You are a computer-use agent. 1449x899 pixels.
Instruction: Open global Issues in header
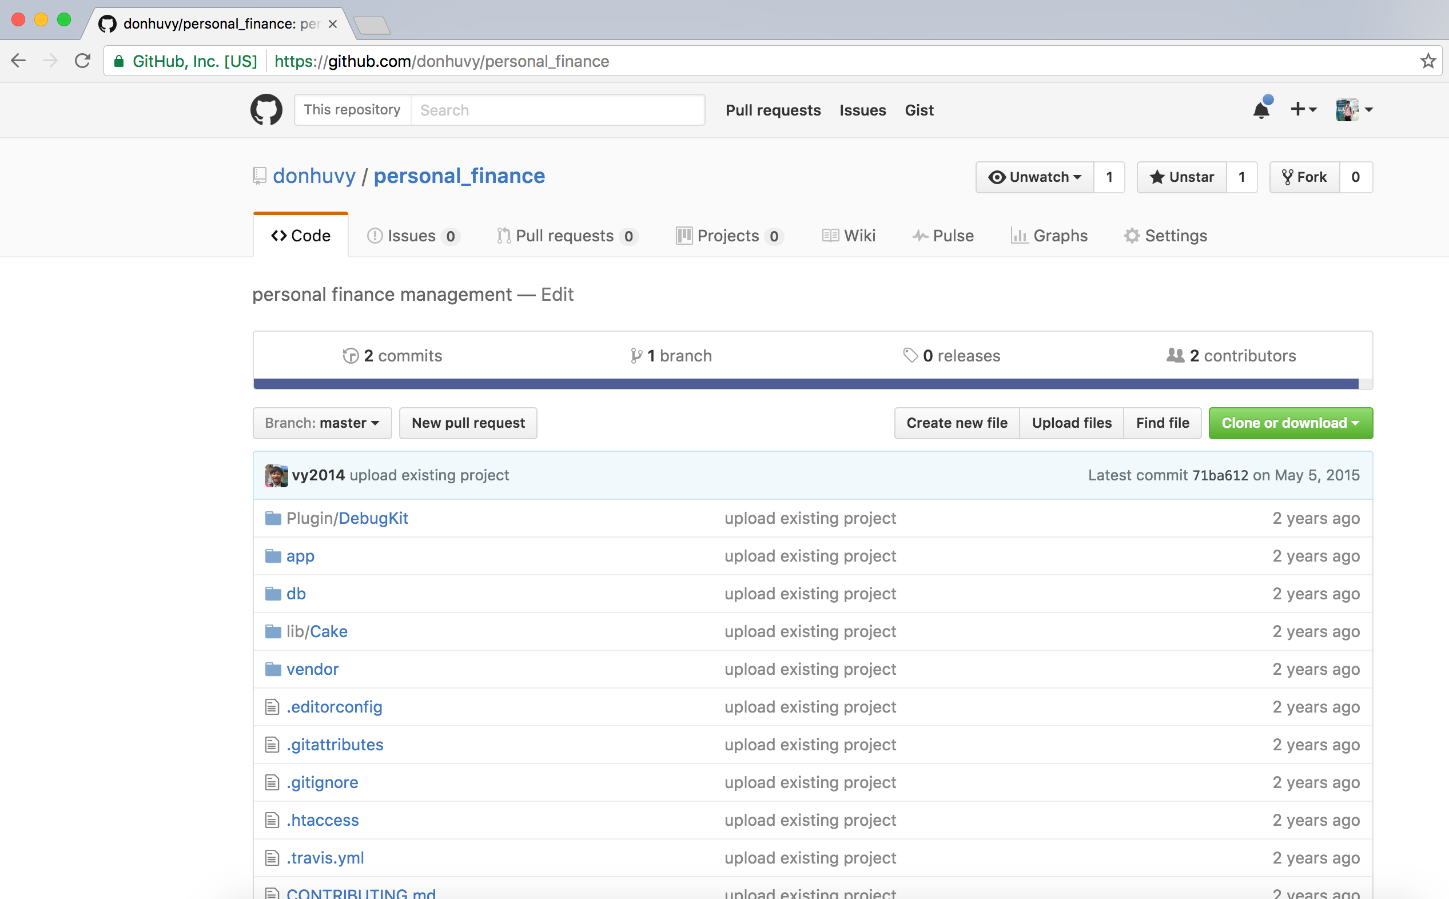tap(862, 110)
